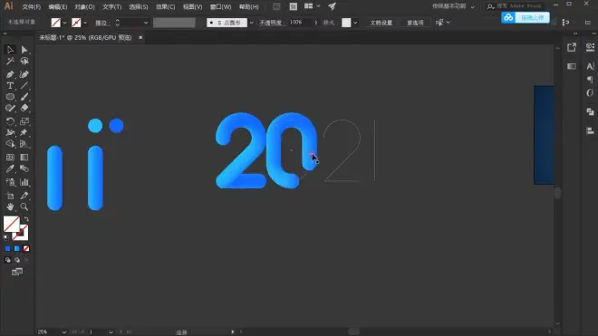598x336 pixels.
Task: Set paint mode to Gradient
Action: click(x=17, y=249)
